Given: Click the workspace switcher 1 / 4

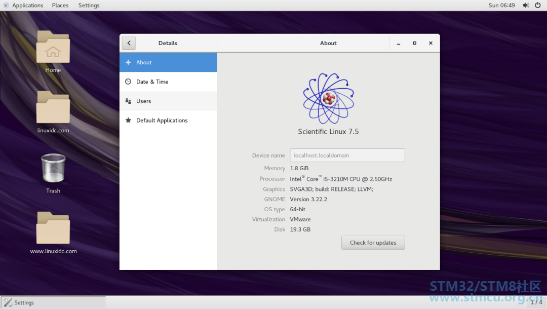Looking at the screenshot, I should point(536,302).
